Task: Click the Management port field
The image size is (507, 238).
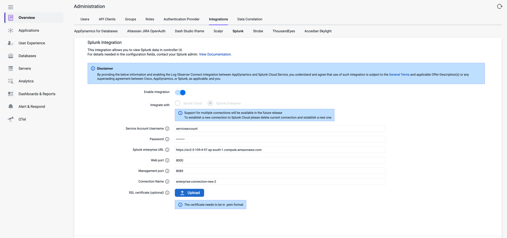Action: pos(280,171)
